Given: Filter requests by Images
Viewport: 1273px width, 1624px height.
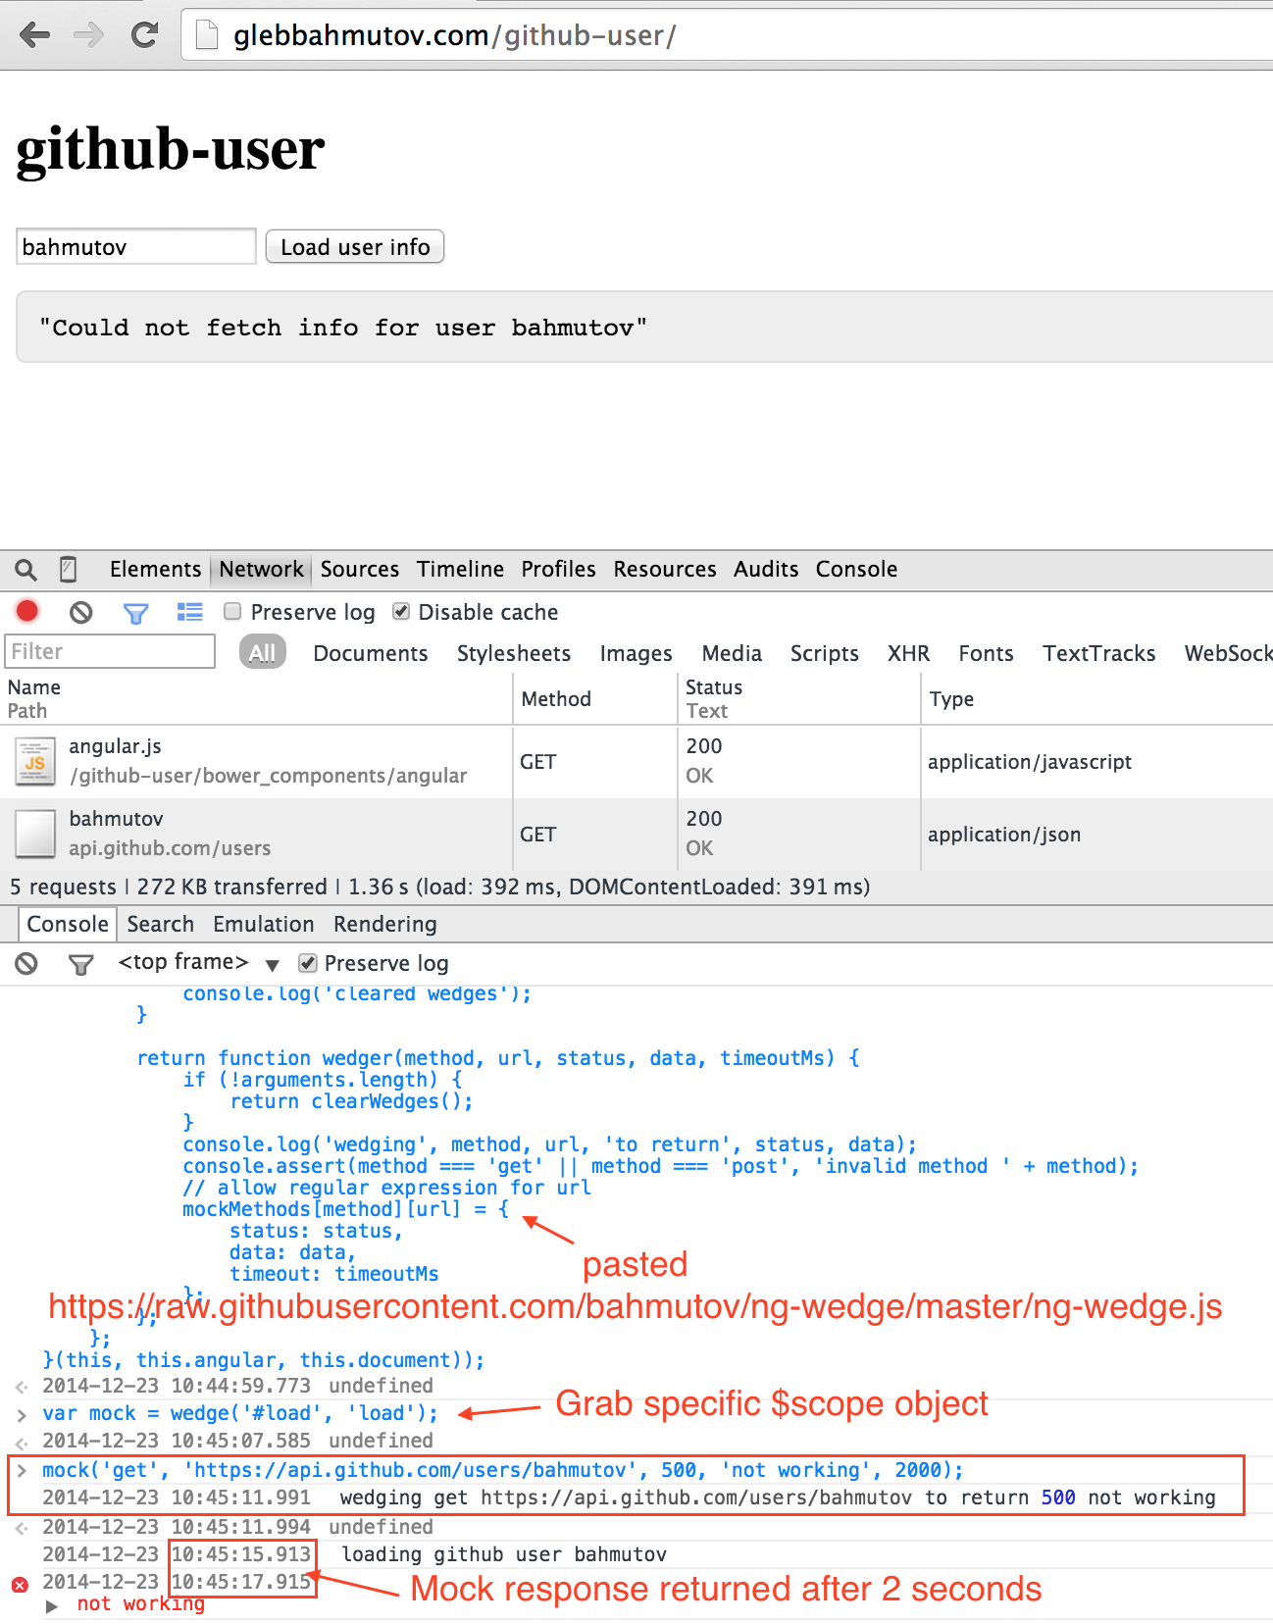Looking at the screenshot, I should coord(636,653).
